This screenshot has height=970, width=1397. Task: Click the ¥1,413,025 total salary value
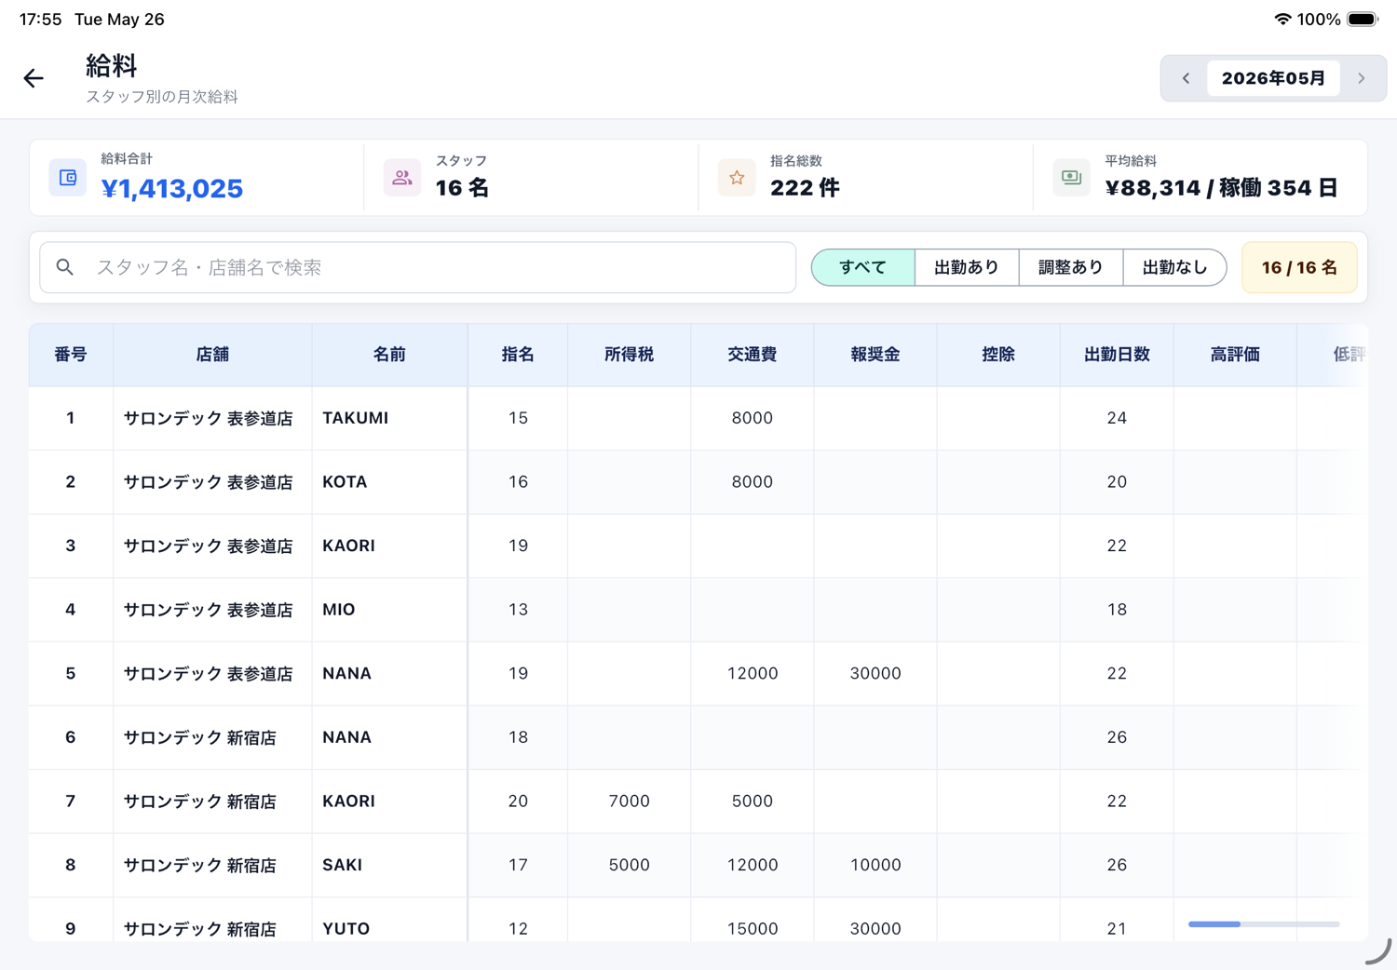[172, 189]
